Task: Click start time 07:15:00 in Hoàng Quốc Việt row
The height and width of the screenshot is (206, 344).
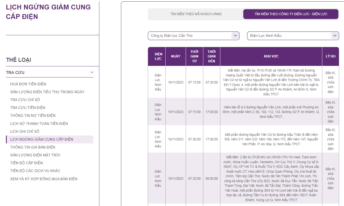Action: (x=194, y=82)
